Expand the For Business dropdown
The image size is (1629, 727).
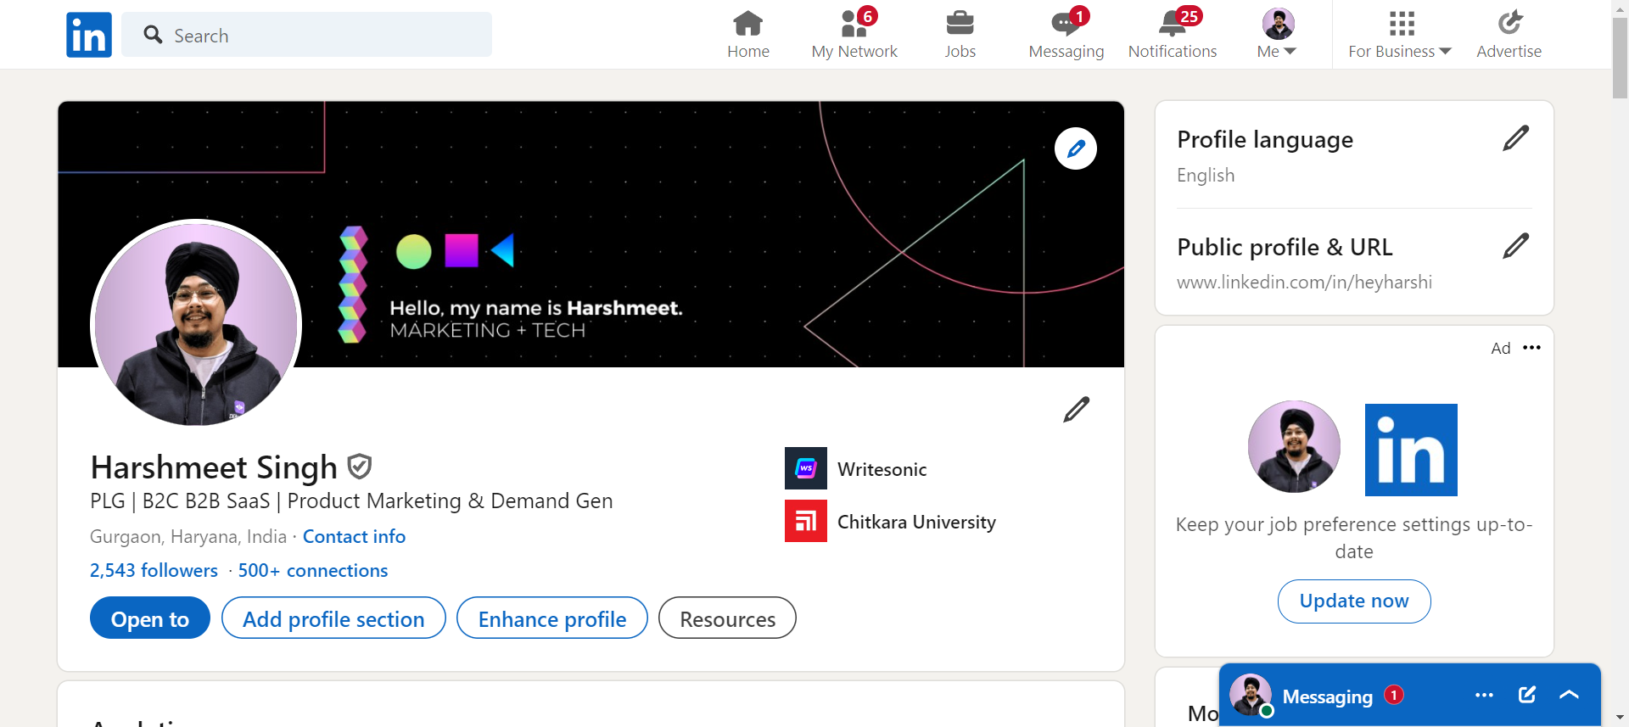[1400, 51]
